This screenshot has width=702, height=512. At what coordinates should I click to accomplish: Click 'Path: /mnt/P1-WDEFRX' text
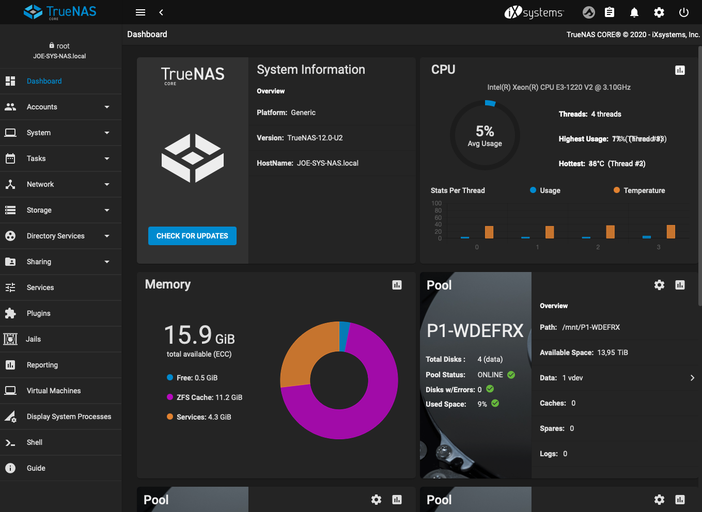580,327
